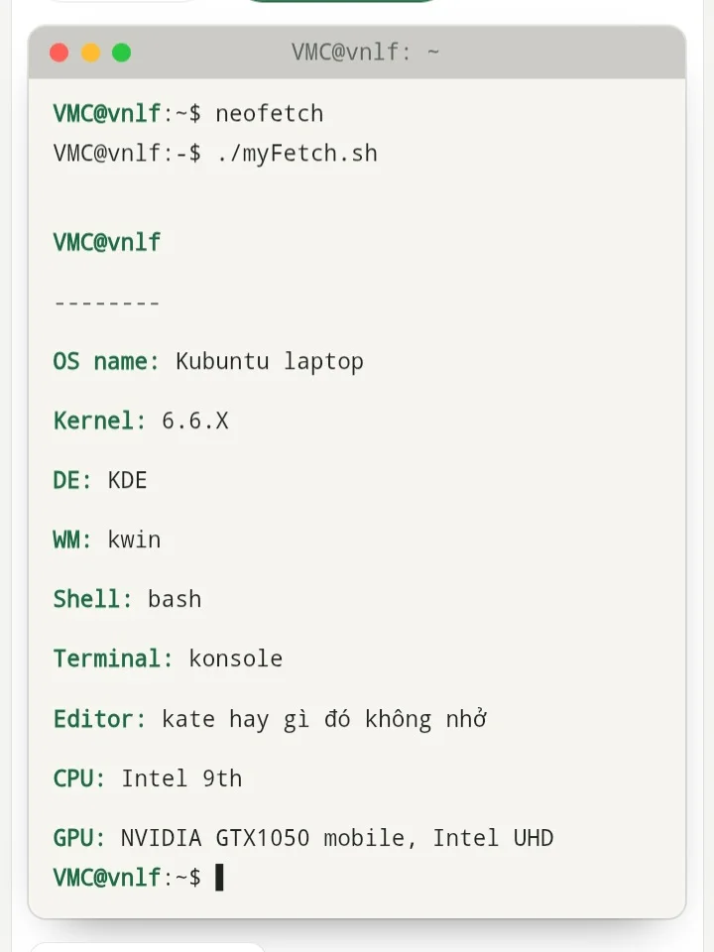The height and width of the screenshot is (952, 714).
Task: Click the dashed separator line
Action: (x=107, y=302)
